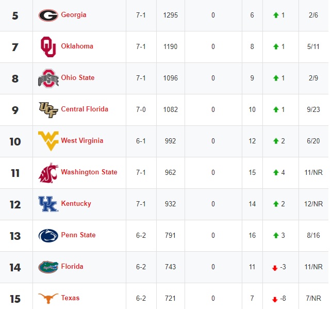Follow the Penn State link
Viewport: 332px width, 309px height.
78,235
